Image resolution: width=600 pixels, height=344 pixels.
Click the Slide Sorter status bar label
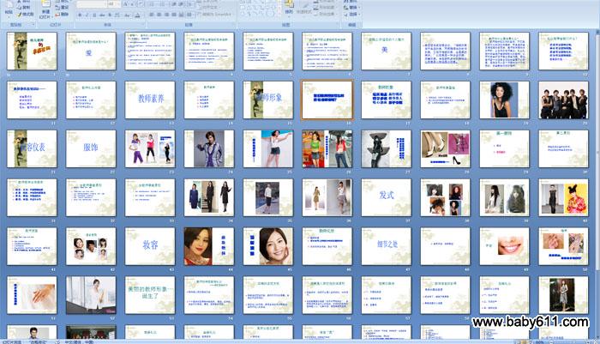(x=11, y=341)
